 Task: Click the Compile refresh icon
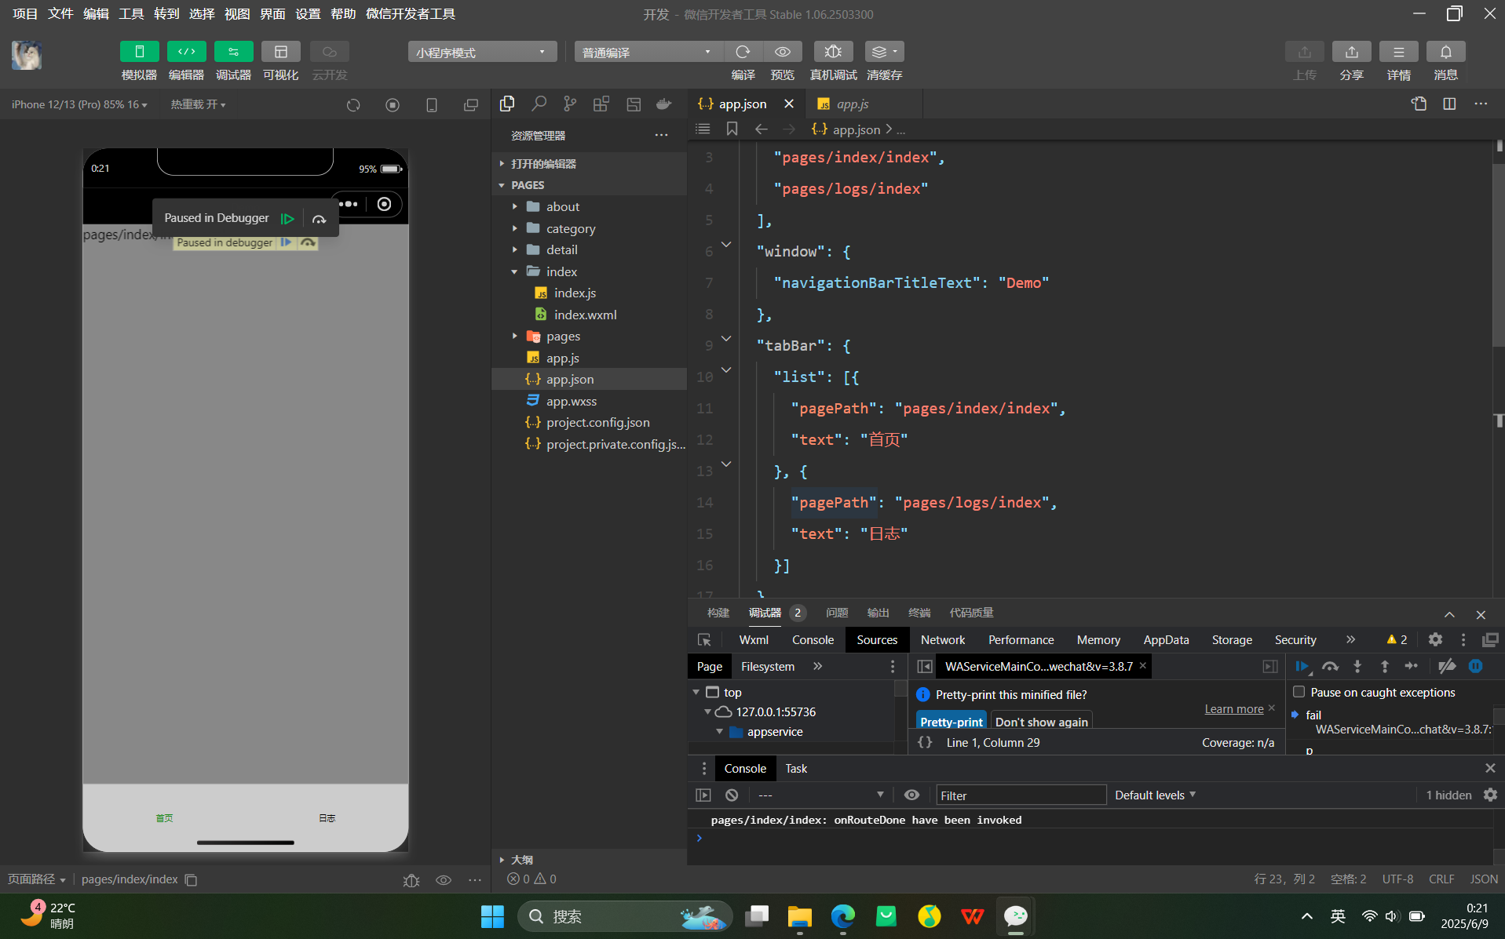pyautogui.click(x=743, y=52)
